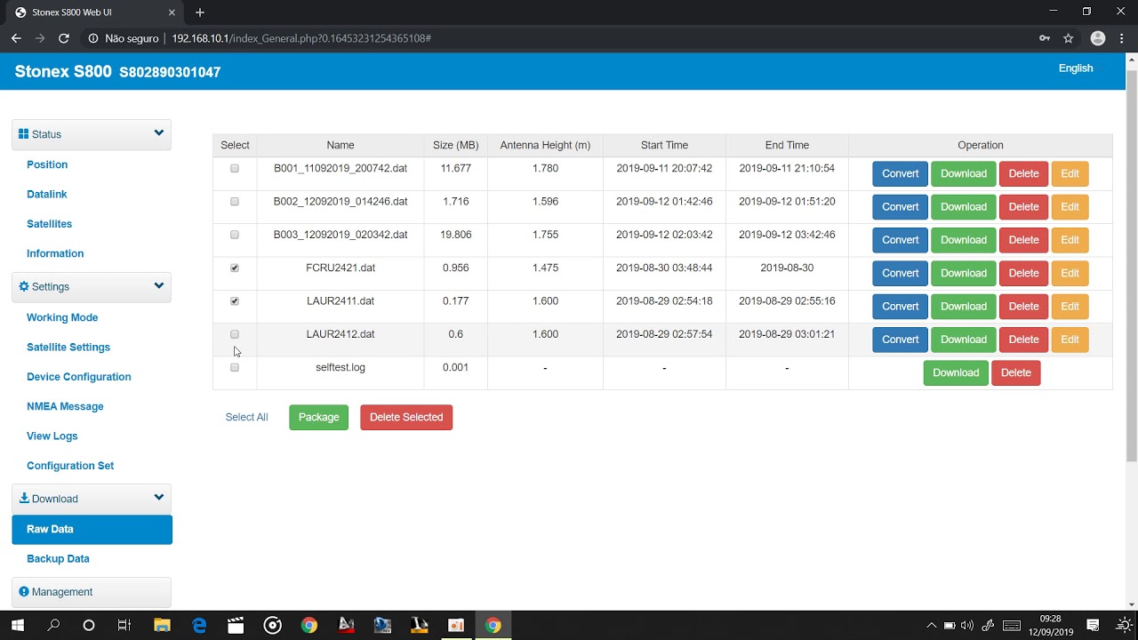Screen dimensions: 1138x640
Task: Open the Configuration Set page
Action: (x=70, y=466)
